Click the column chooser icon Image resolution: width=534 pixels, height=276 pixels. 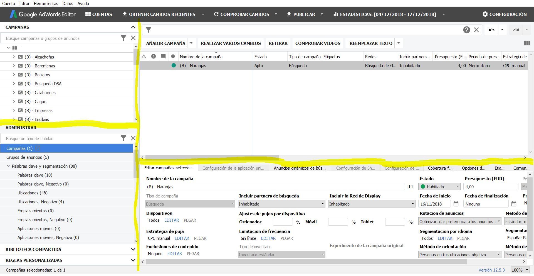point(527,43)
